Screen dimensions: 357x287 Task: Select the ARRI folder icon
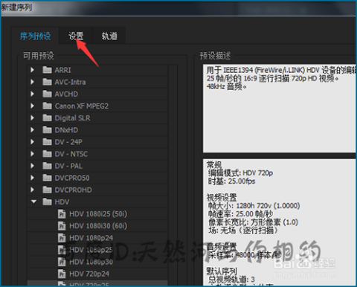click(x=47, y=70)
